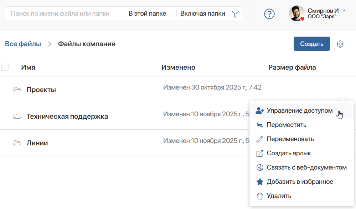
Task: Click the Переименовать pencil icon
Action: point(260,139)
